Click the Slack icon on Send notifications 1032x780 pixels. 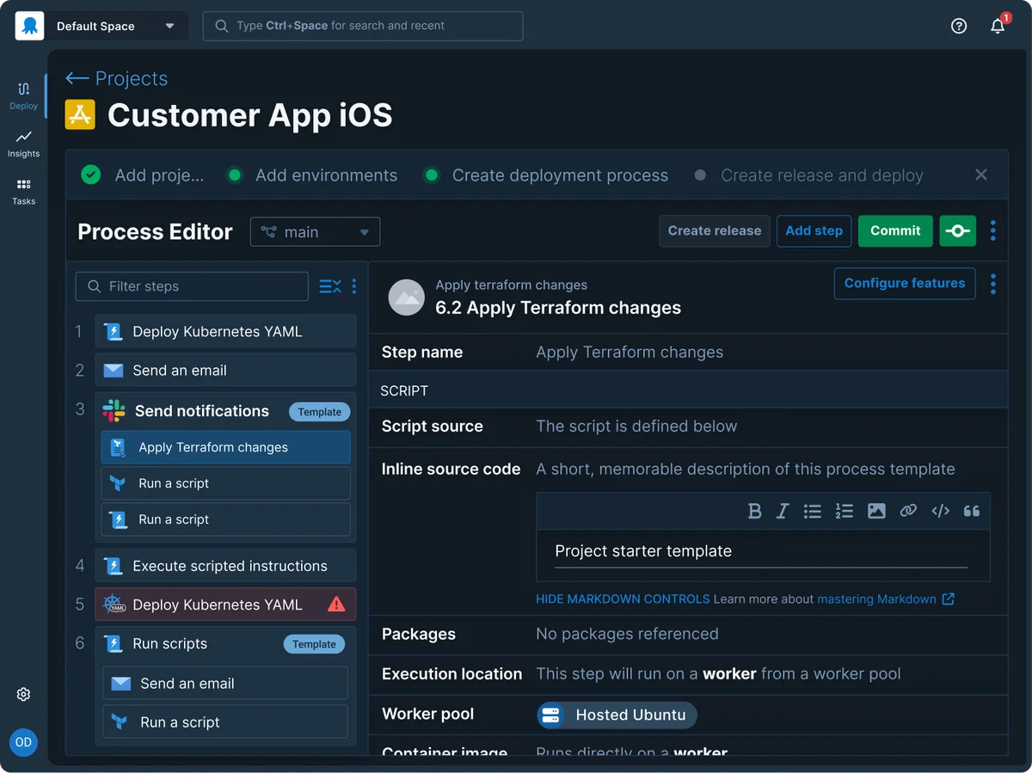coord(114,410)
